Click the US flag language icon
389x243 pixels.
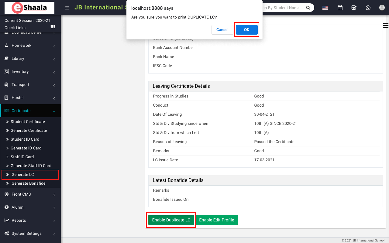pyautogui.click(x=325, y=8)
